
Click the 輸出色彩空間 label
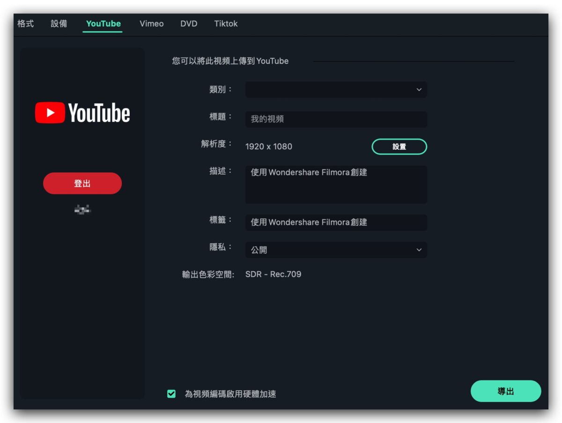208,275
